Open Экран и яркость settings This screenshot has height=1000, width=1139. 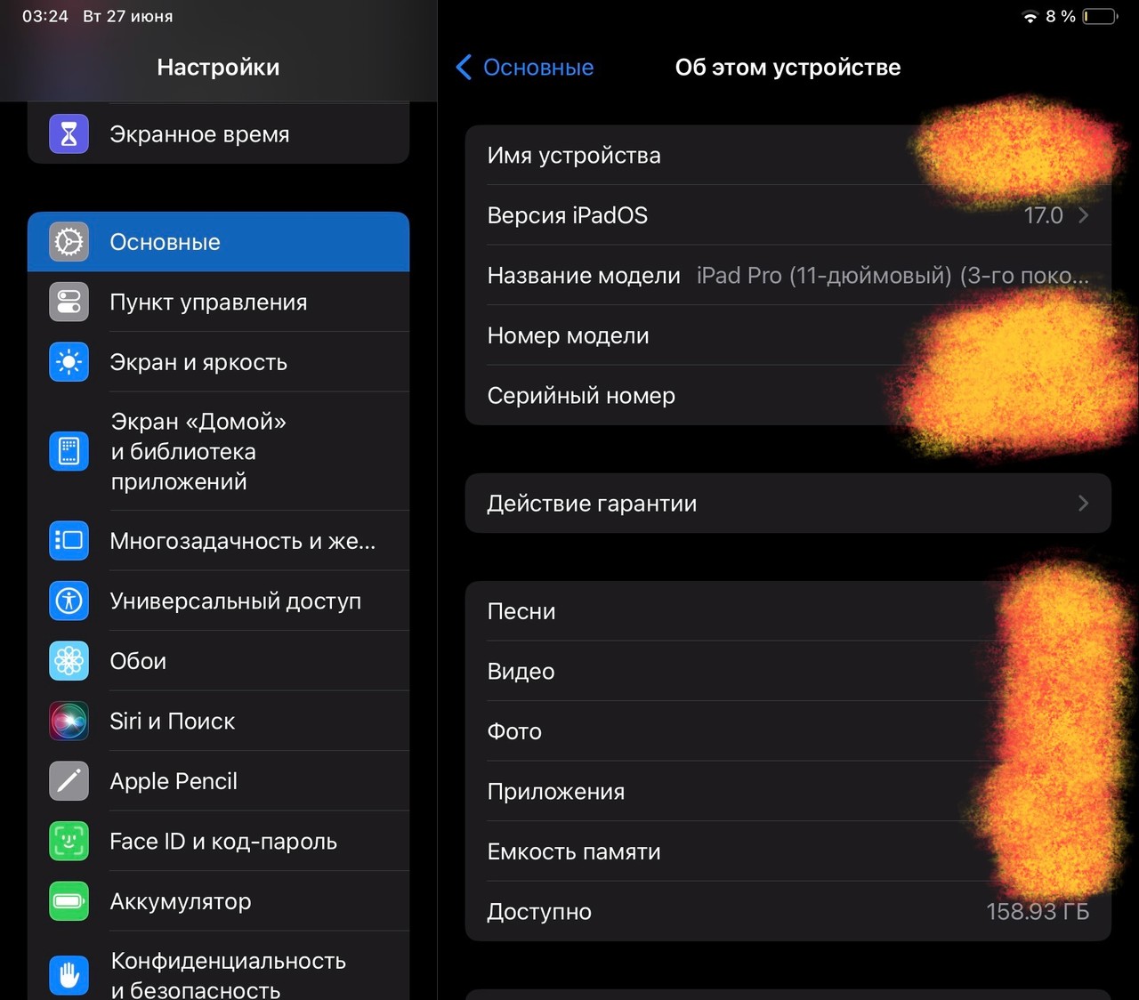click(218, 362)
